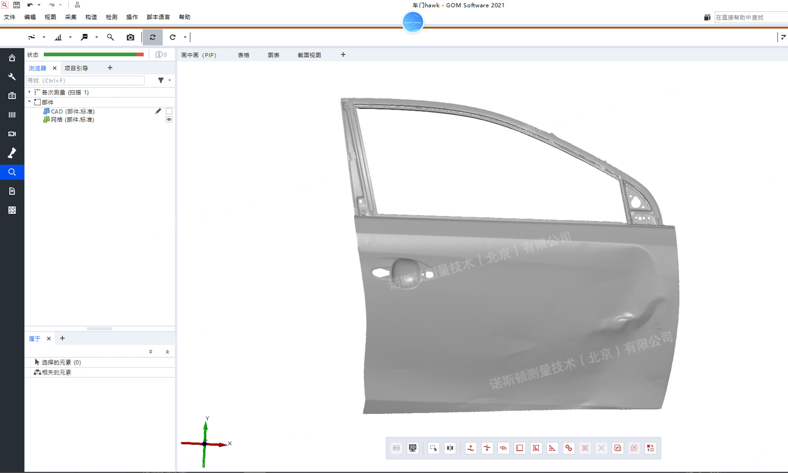Toggle visibility checkbox for CAD element
The image size is (788, 473).
tap(169, 111)
